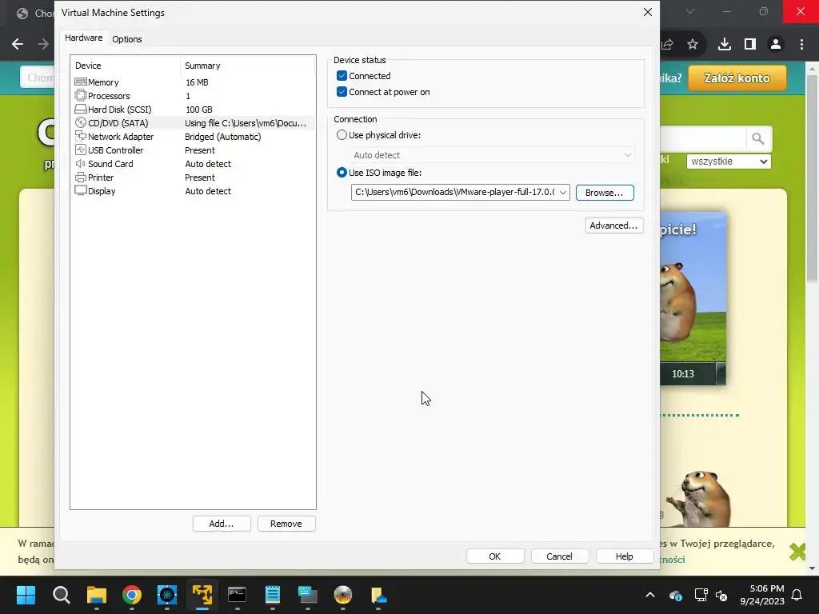Select the Printer device icon
Viewport: 819px width, 614px height.
[81, 177]
